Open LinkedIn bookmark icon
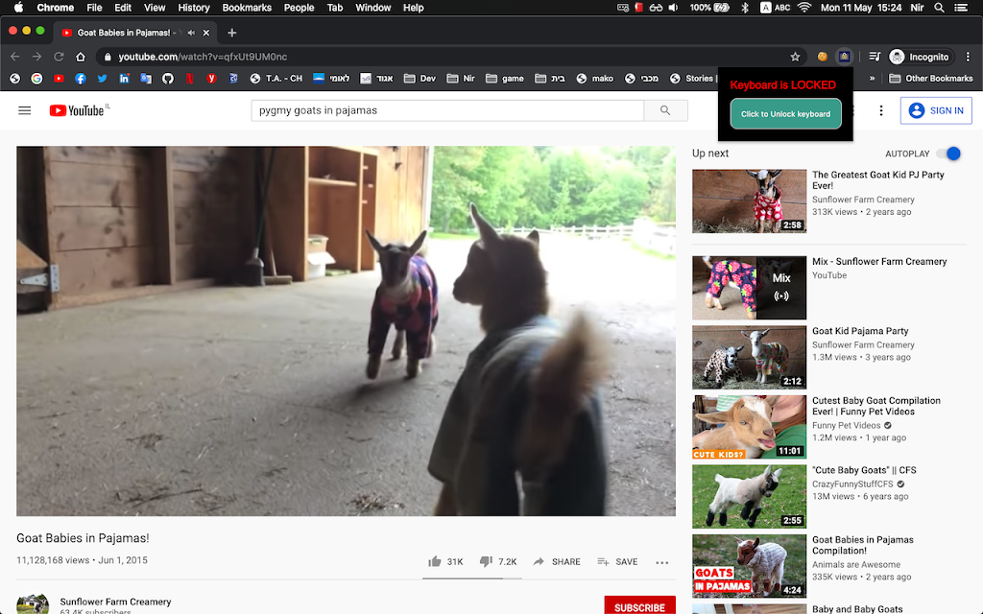This screenshot has width=983, height=614. (124, 79)
